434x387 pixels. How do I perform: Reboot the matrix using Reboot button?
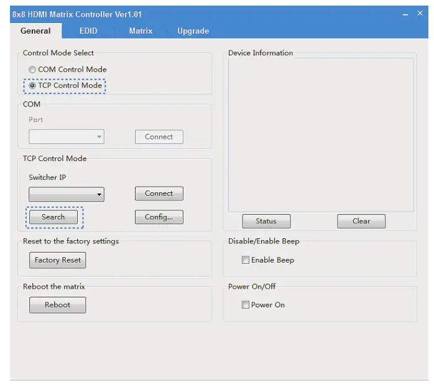tap(57, 305)
